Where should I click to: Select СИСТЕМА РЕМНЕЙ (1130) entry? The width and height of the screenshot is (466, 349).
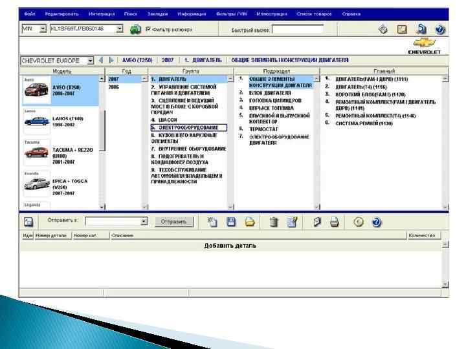pyautogui.click(x=364, y=123)
